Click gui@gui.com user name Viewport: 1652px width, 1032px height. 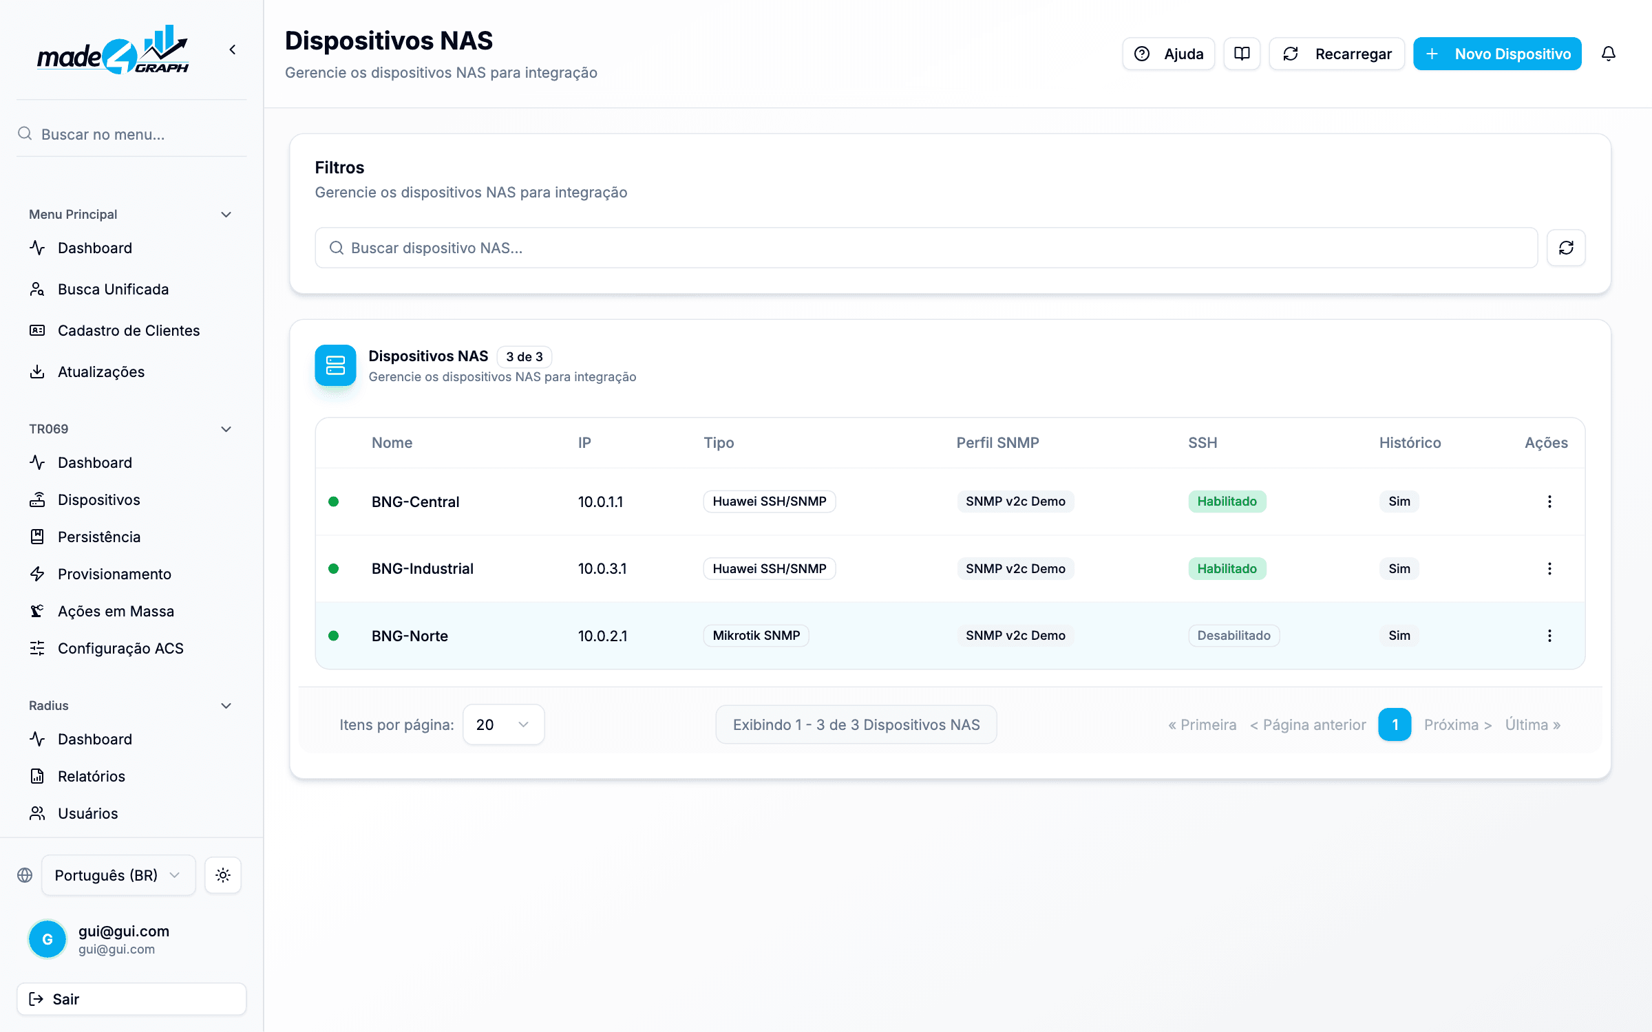click(124, 931)
